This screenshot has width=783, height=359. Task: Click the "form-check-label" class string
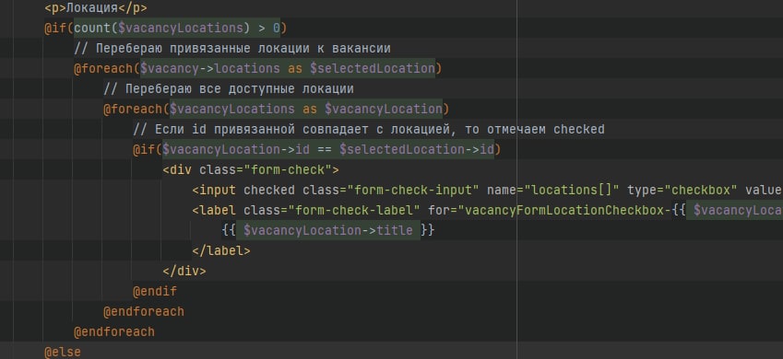click(353, 211)
